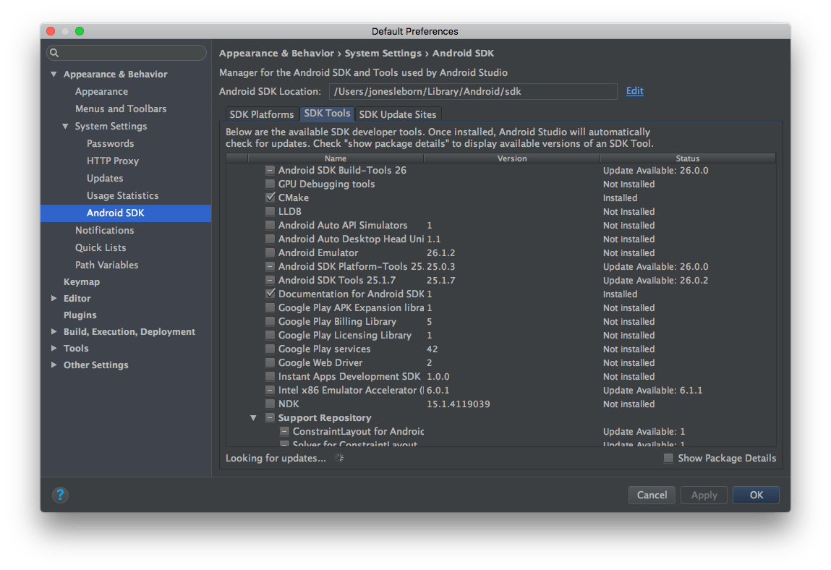Screen dimensions: 831x570
Task: Select Google Web Driver row text
Action: 320,362
